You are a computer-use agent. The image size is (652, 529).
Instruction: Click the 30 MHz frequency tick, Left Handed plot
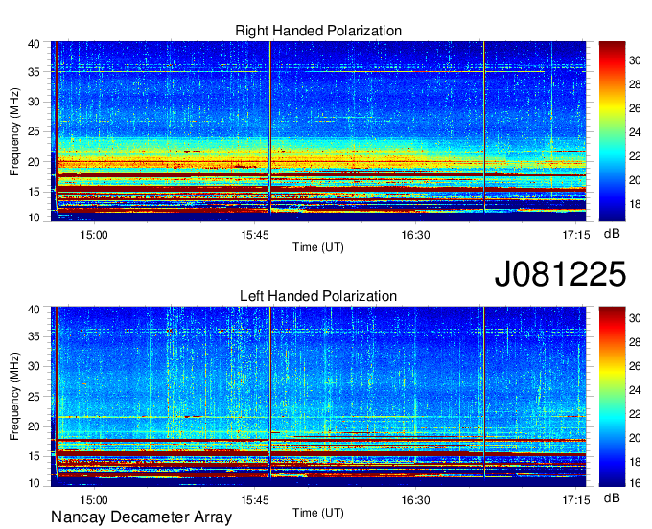tap(34, 366)
